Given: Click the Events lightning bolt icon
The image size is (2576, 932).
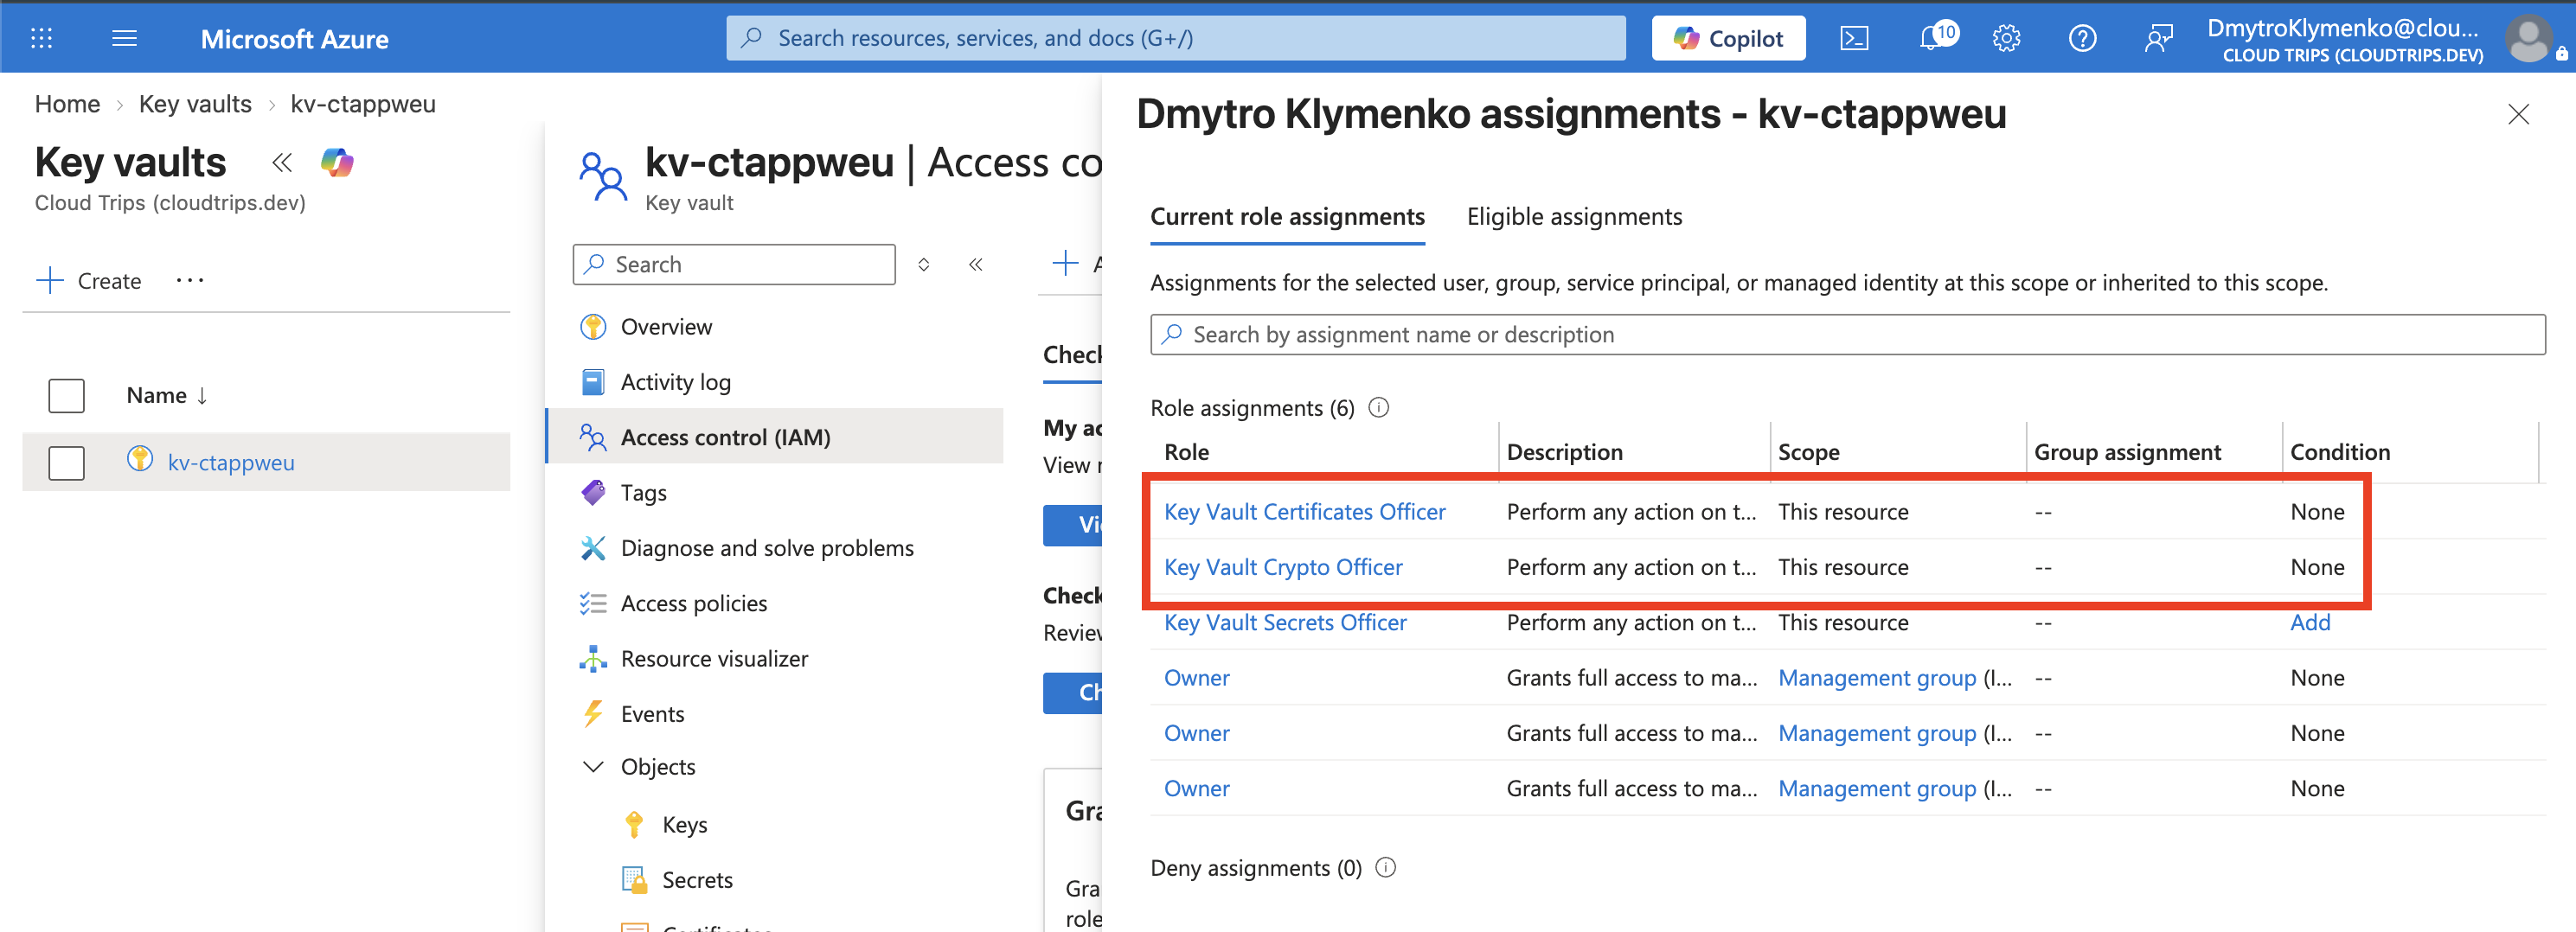Looking at the screenshot, I should tap(593, 713).
